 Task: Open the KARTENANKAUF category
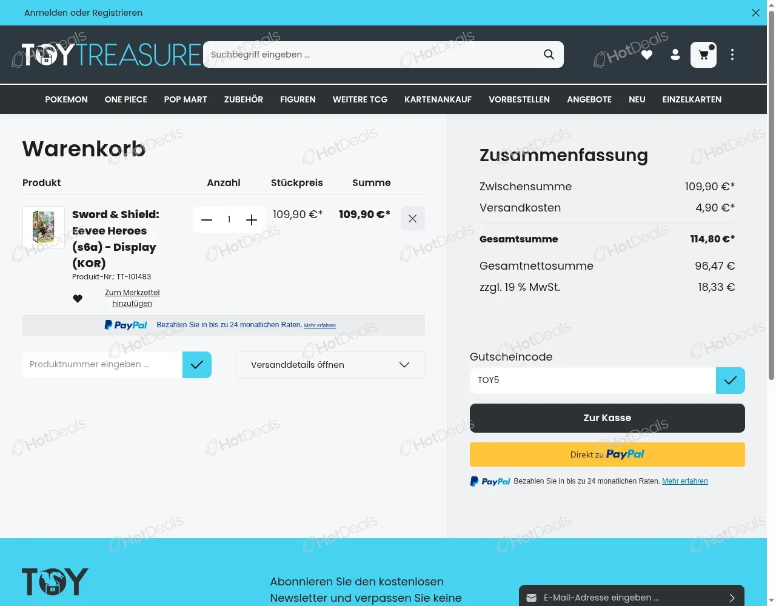pyautogui.click(x=438, y=99)
